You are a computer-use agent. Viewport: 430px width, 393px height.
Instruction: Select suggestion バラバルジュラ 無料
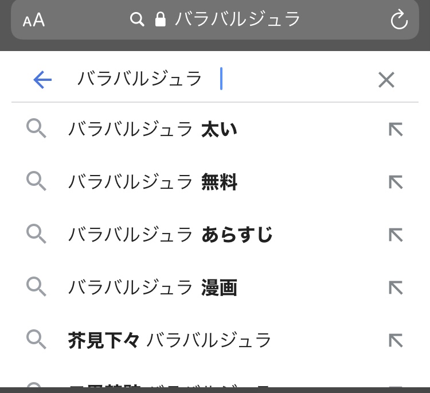(x=153, y=182)
